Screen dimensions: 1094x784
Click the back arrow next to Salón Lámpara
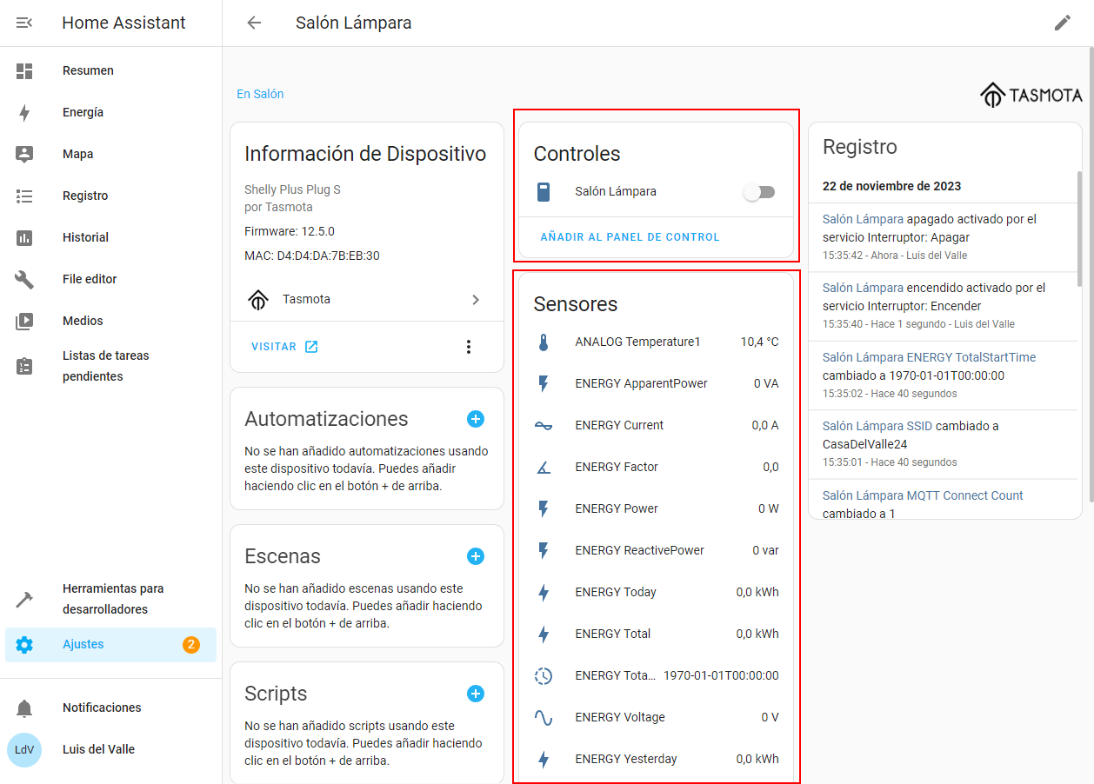point(254,23)
